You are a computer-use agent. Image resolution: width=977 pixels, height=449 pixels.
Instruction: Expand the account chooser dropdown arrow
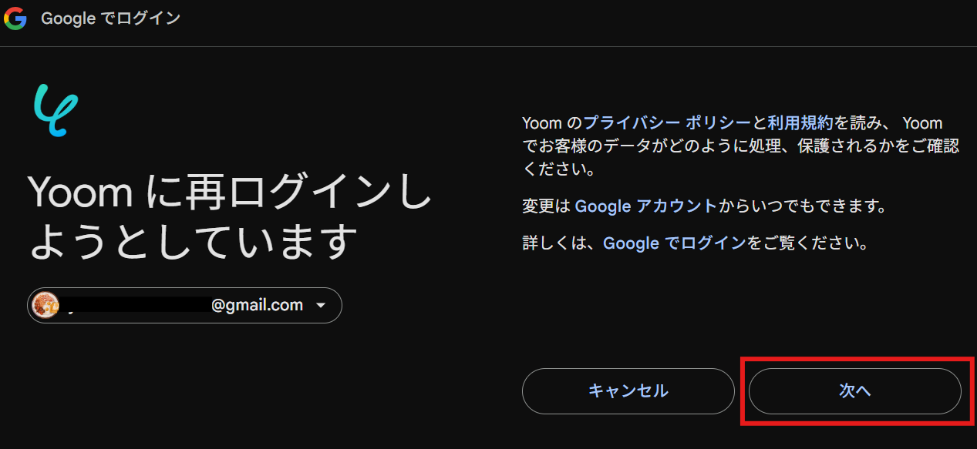[321, 306]
